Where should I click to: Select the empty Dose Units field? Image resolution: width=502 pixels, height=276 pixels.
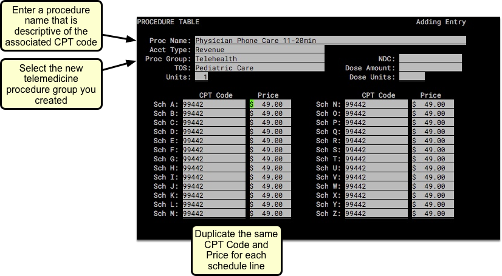pyautogui.click(x=411, y=76)
